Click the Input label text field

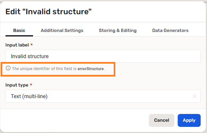[x=103, y=56]
